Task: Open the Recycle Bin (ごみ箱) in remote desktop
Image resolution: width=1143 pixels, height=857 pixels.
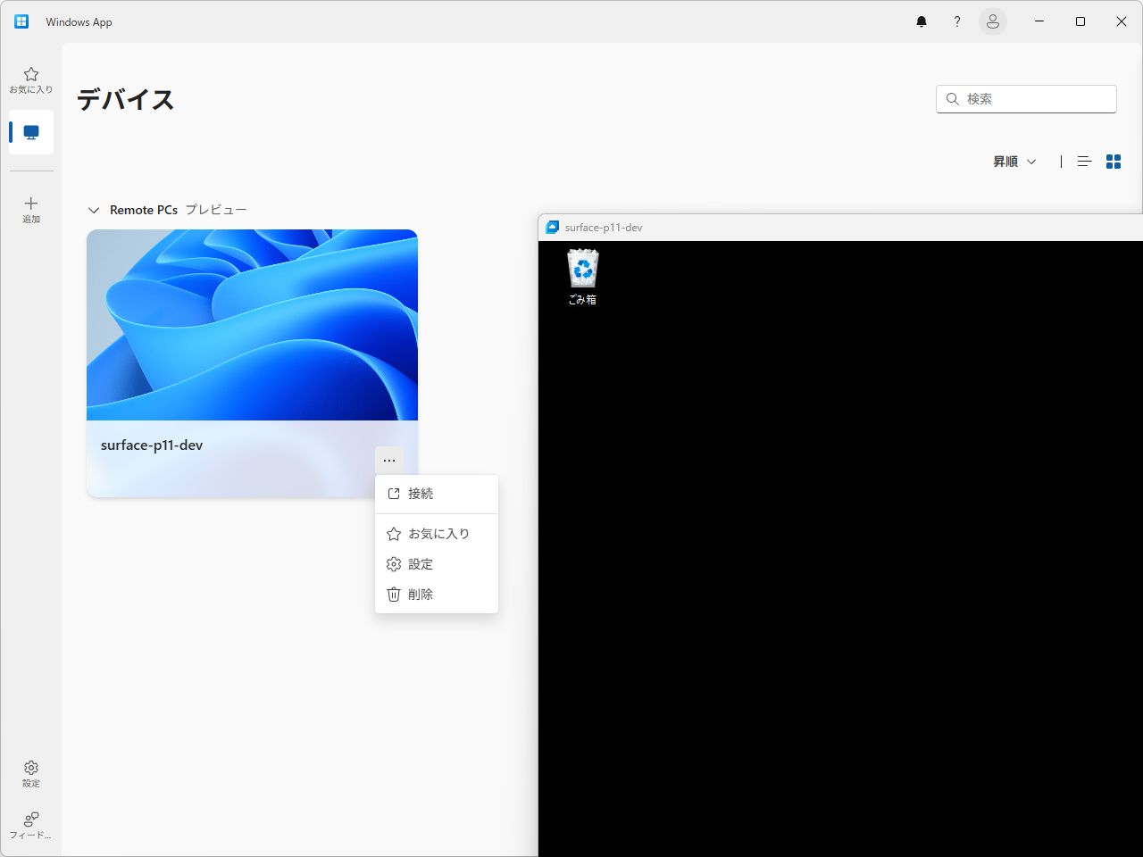Action: coord(583,277)
